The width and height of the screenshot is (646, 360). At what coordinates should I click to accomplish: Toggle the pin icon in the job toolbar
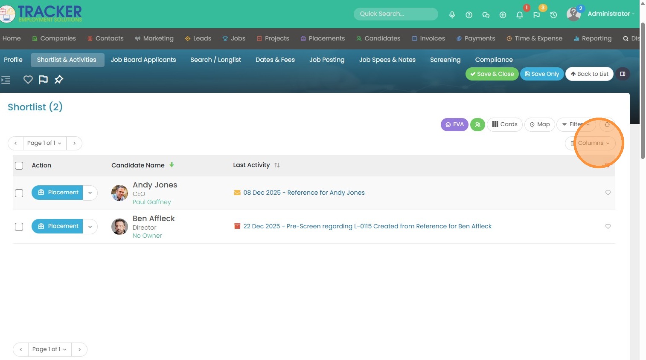tap(59, 80)
